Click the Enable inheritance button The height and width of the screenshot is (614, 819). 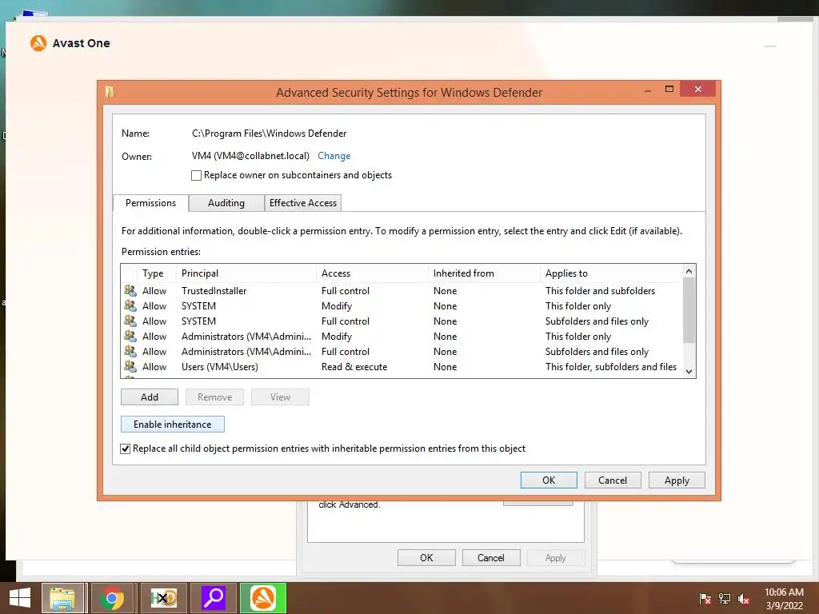[173, 424]
